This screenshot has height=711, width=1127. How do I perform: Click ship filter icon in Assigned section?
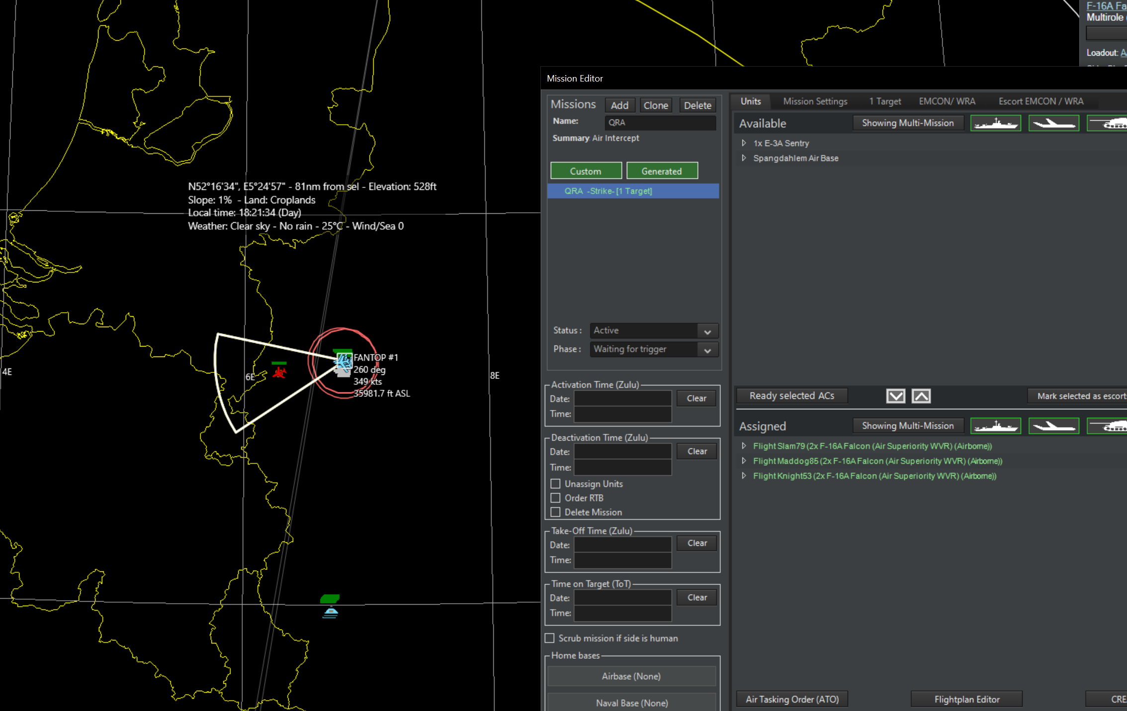click(x=995, y=426)
